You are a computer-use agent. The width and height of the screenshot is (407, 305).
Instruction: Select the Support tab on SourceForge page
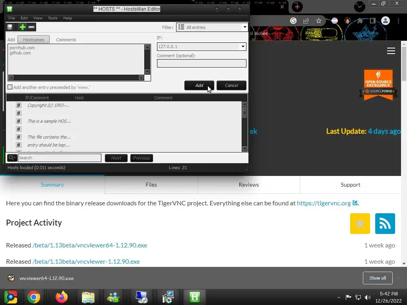[351, 185]
